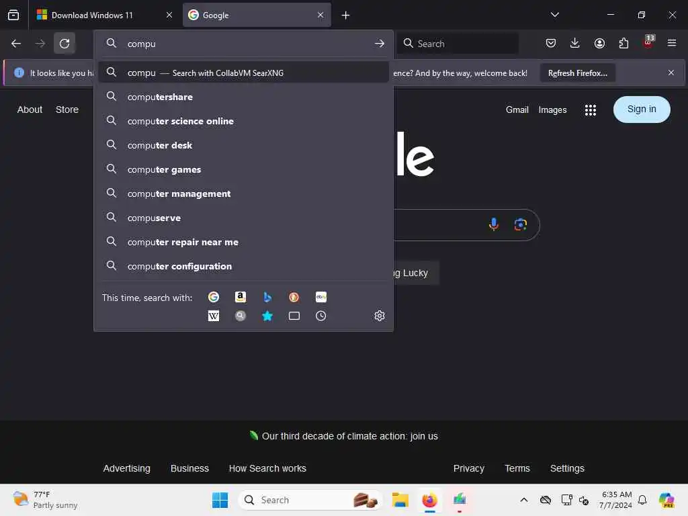Focus Windows taskbar Search box
This screenshot has width=688, height=516.
click(310, 500)
